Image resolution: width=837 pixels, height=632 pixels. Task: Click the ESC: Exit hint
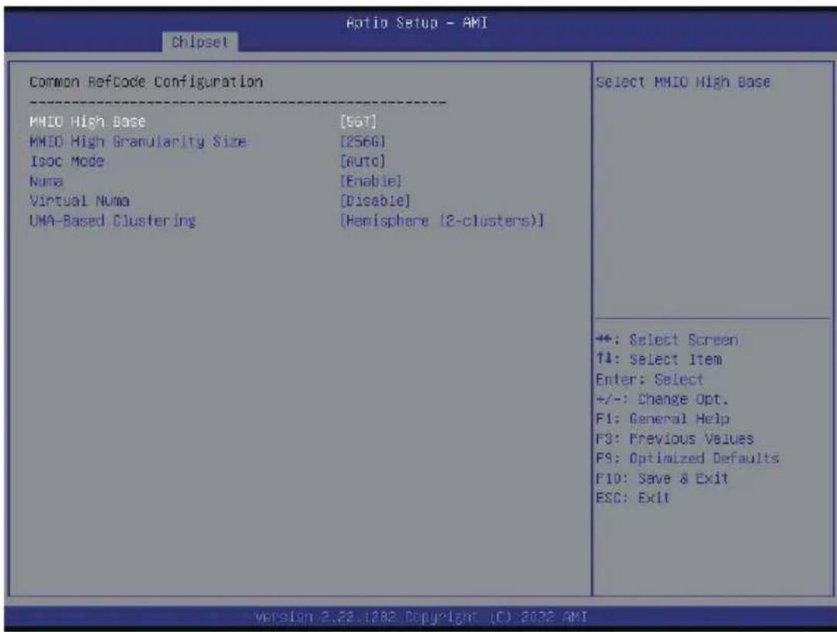tap(632, 498)
